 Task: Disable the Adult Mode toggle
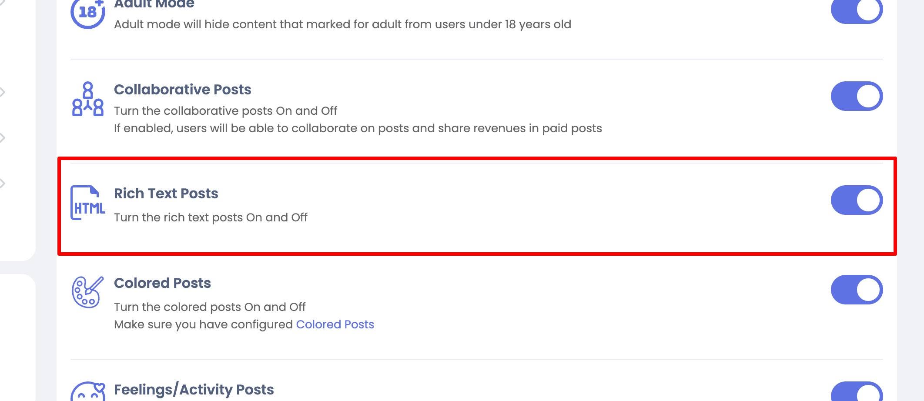[857, 10]
